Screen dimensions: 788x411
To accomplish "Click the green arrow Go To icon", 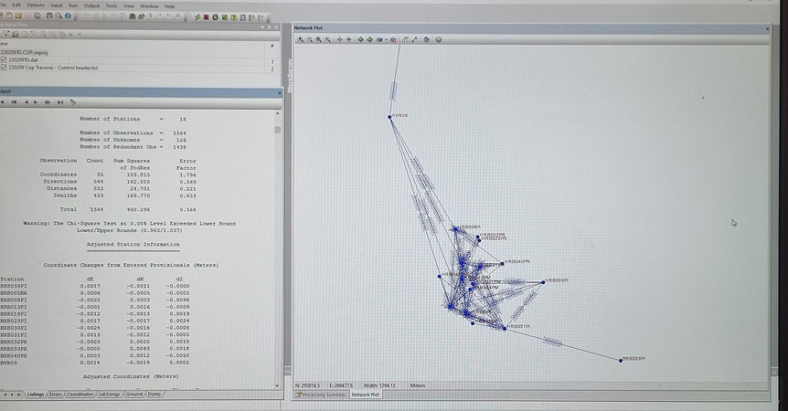I will 142,16.
